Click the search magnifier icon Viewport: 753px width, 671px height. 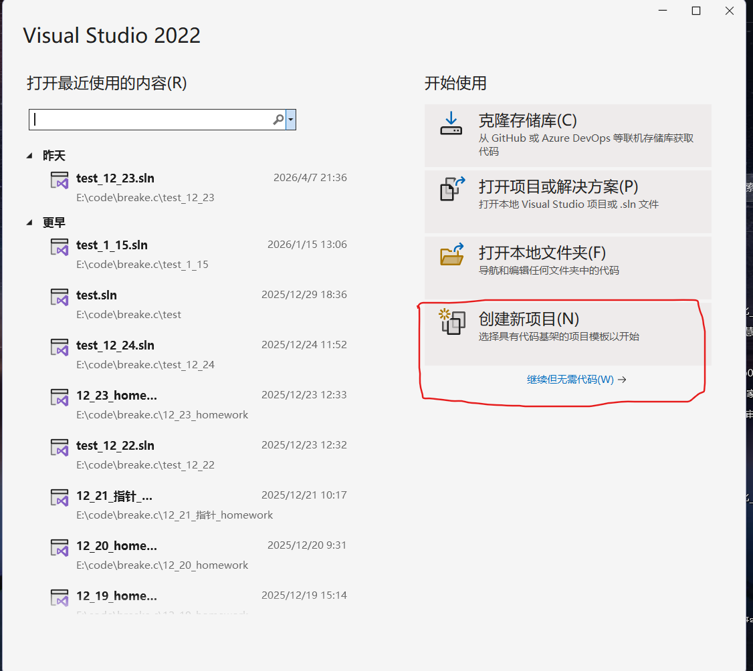coord(279,120)
